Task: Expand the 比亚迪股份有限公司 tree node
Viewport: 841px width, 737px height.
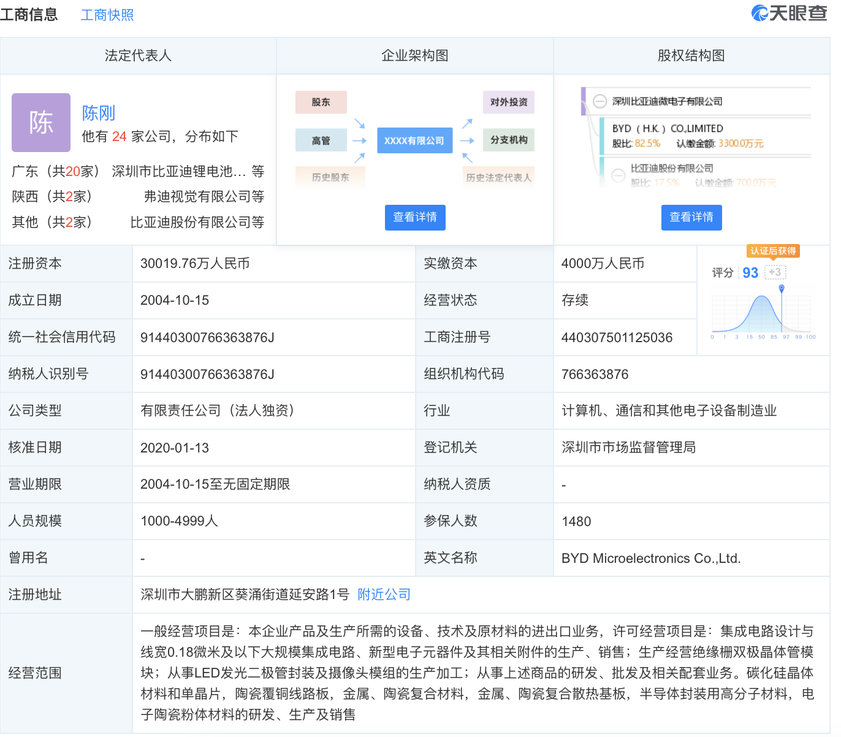Action: 618,175
